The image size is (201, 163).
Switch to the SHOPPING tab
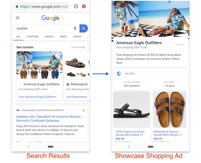(x=33, y=37)
